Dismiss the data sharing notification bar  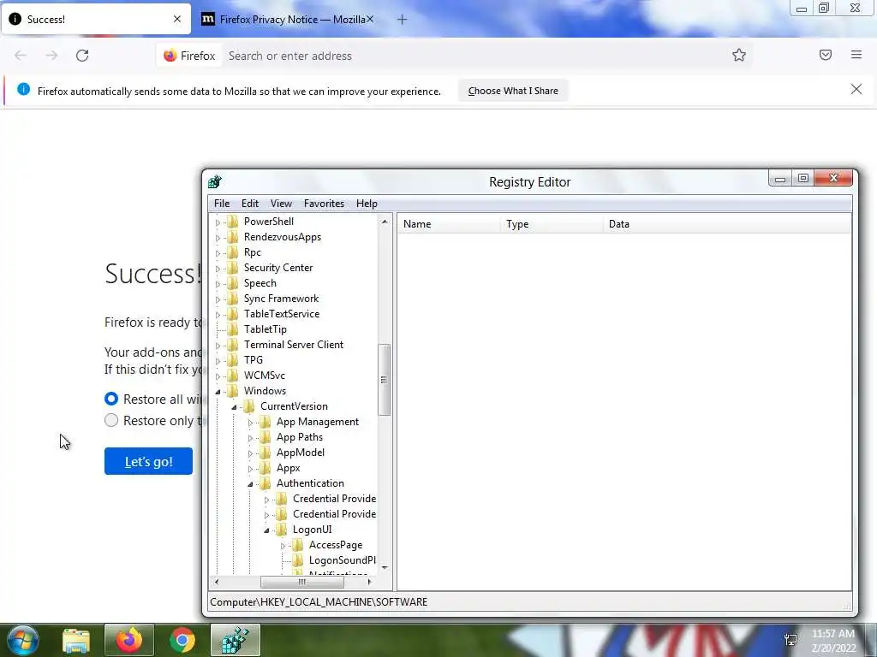(x=856, y=89)
